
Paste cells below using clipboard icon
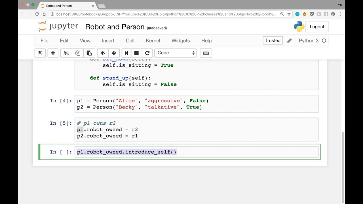(x=89, y=53)
